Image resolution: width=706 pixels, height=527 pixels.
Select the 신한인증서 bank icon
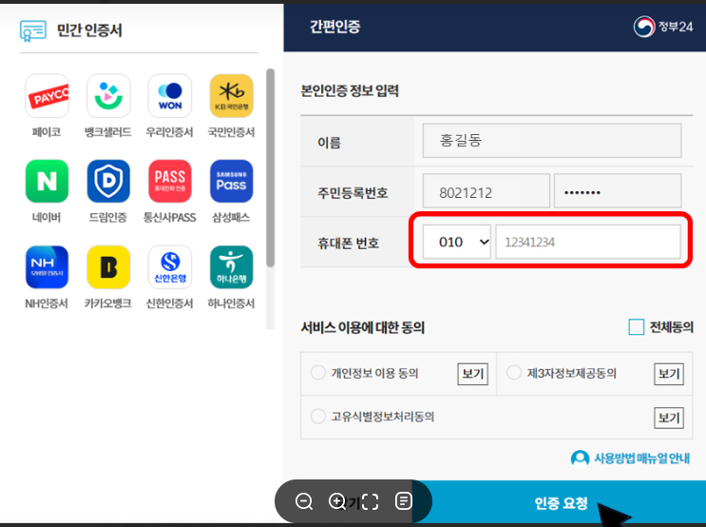coord(170,267)
